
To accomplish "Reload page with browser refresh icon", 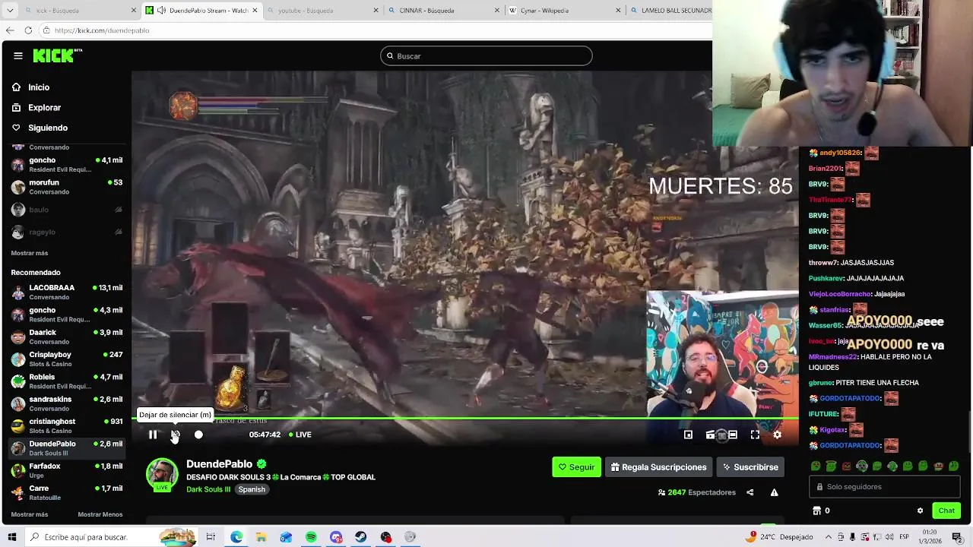I will point(28,30).
